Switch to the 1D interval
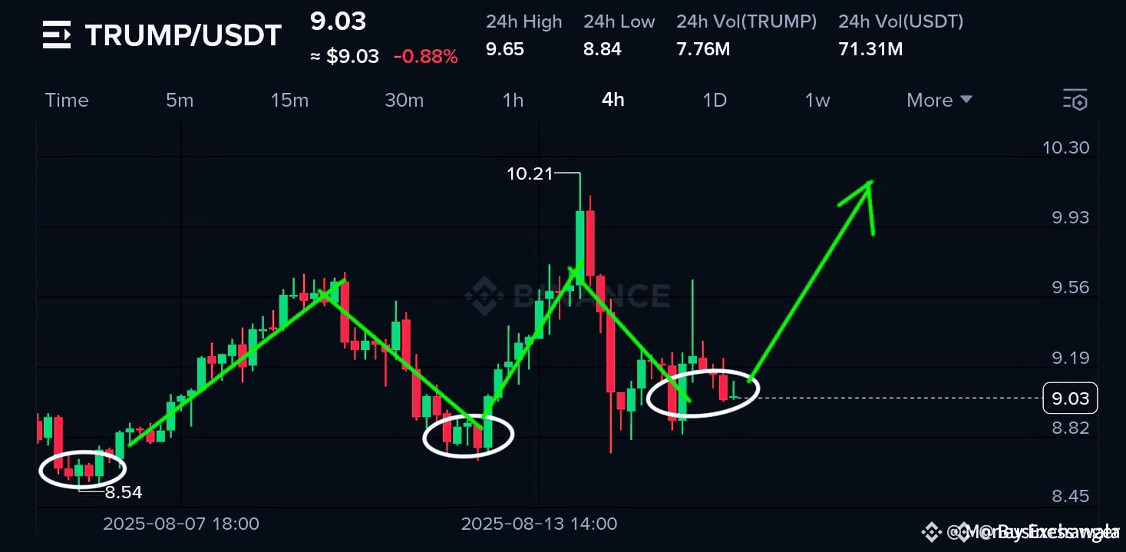 pyautogui.click(x=715, y=100)
